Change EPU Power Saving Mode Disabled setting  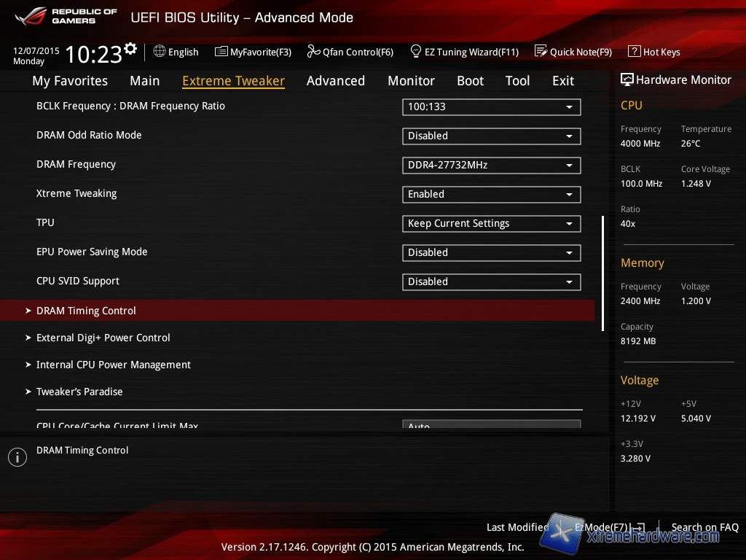[x=491, y=253]
